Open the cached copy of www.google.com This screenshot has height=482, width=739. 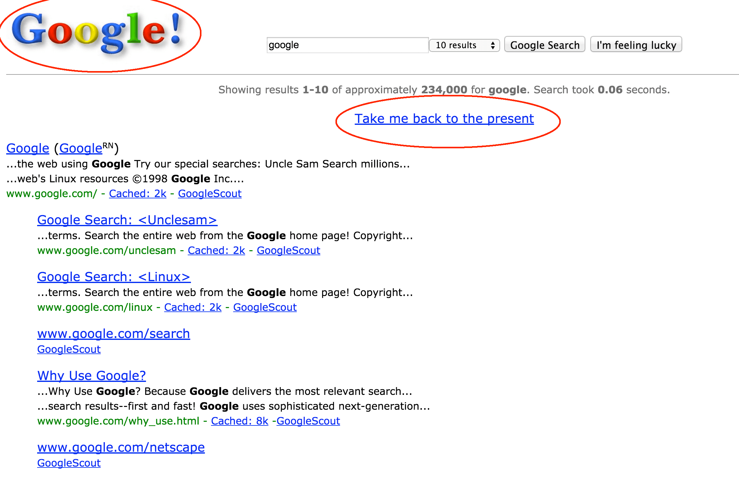click(x=137, y=193)
